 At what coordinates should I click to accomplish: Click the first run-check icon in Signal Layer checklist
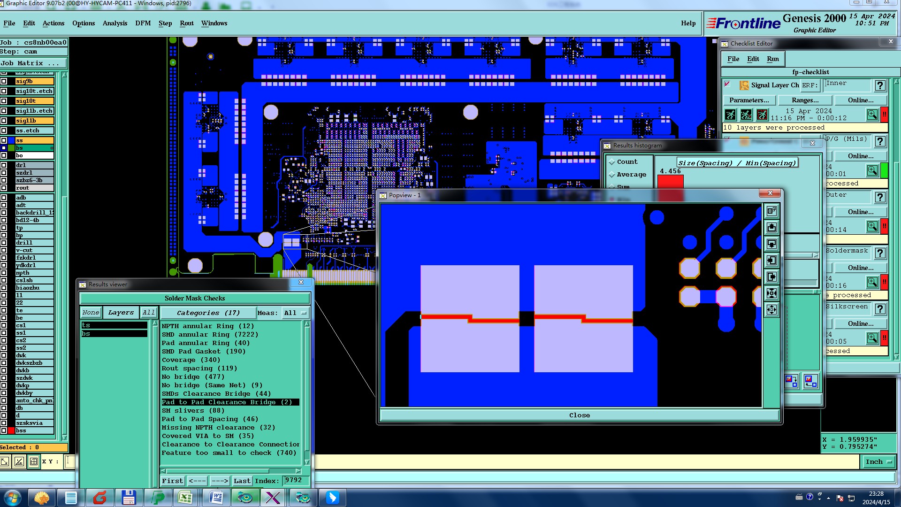(x=730, y=115)
